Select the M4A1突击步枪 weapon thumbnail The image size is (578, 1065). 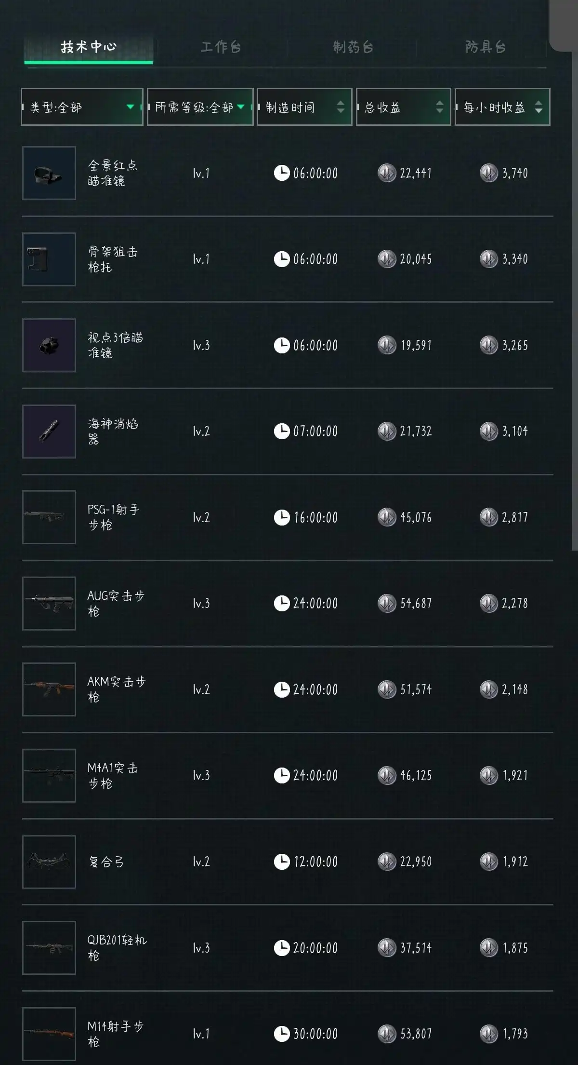pos(49,776)
